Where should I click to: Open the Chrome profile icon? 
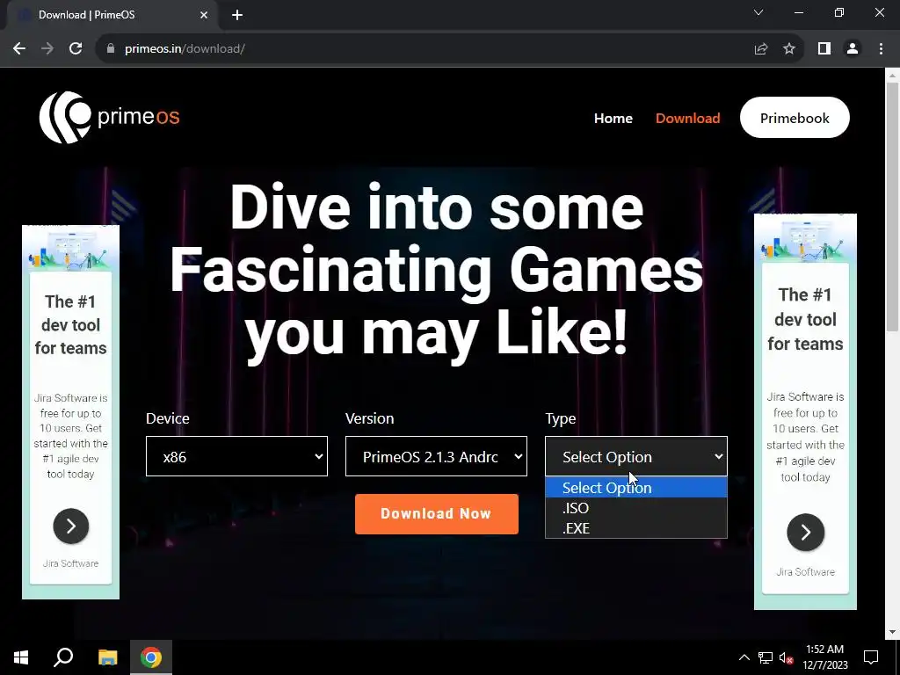tap(853, 49)
